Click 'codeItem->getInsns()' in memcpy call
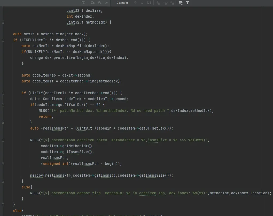Viewport: 273px width, 216px height. [94, 176]
